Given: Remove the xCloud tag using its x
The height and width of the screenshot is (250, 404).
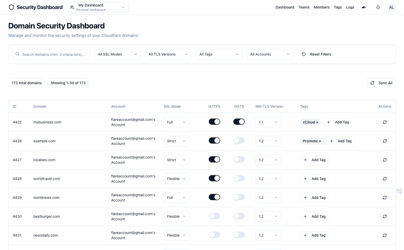Looking at the screenshot, I should click(x=317, y=123).
